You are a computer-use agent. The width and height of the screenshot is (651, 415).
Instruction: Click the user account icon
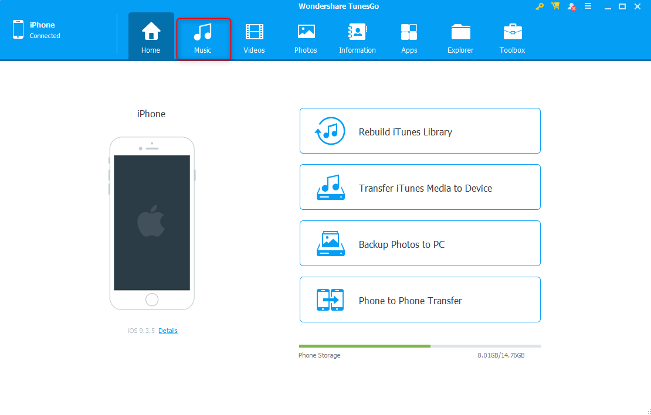pyautogui.click(x=571, y=6)
